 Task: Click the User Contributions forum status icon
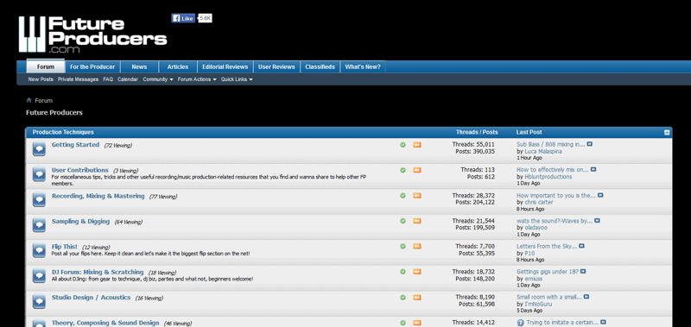39,174
